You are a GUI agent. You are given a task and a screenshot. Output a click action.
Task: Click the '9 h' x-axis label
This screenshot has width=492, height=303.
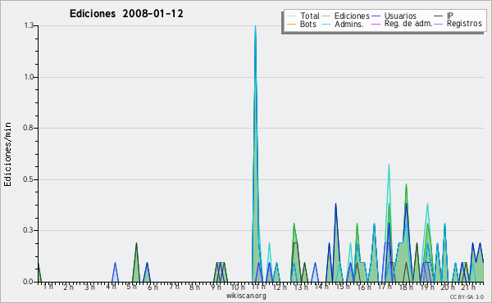(216, 287)
